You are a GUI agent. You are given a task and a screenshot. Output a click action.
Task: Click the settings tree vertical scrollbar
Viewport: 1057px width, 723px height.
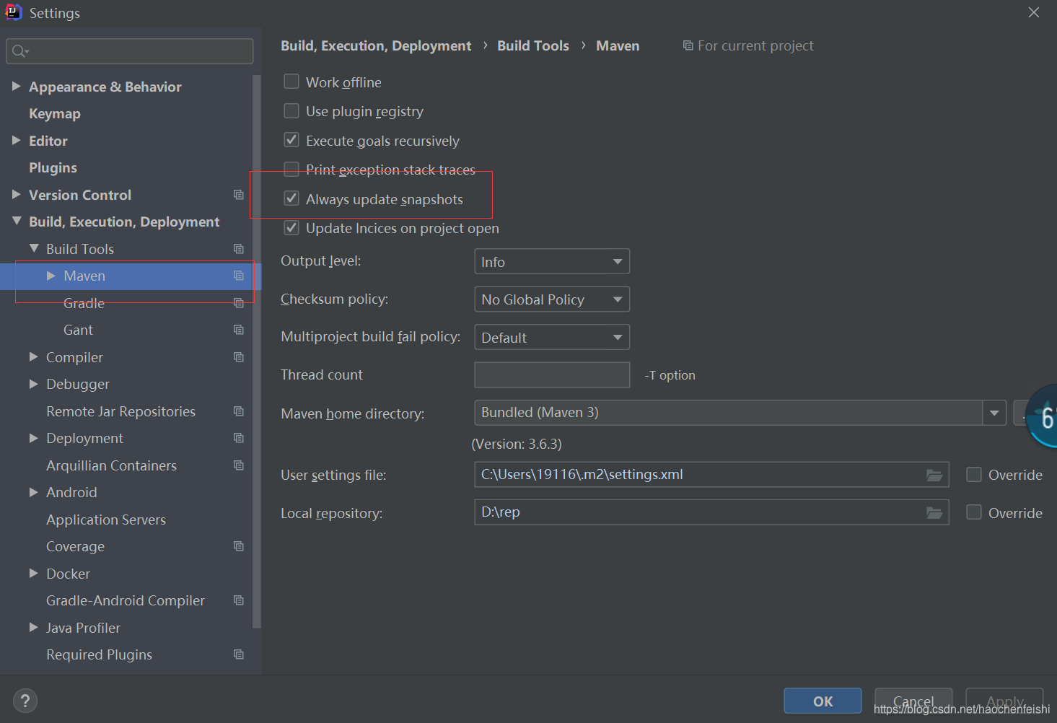256,351
